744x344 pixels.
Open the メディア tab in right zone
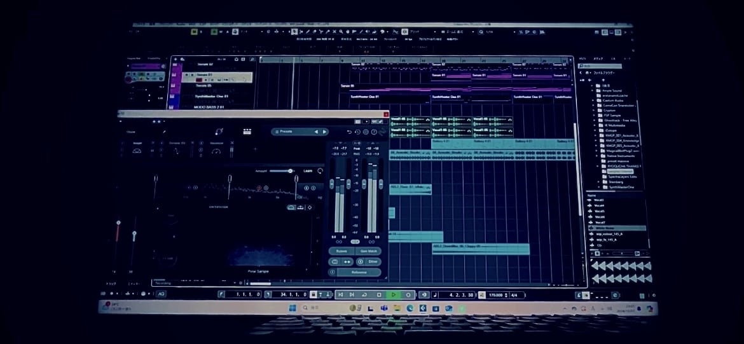(598, 59)
